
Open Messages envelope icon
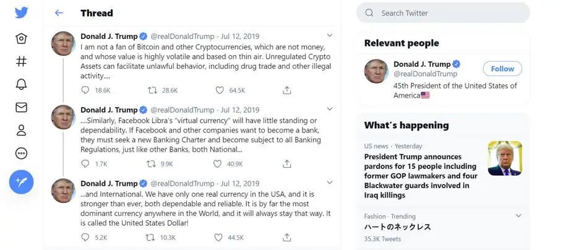(x=21, y=108)
